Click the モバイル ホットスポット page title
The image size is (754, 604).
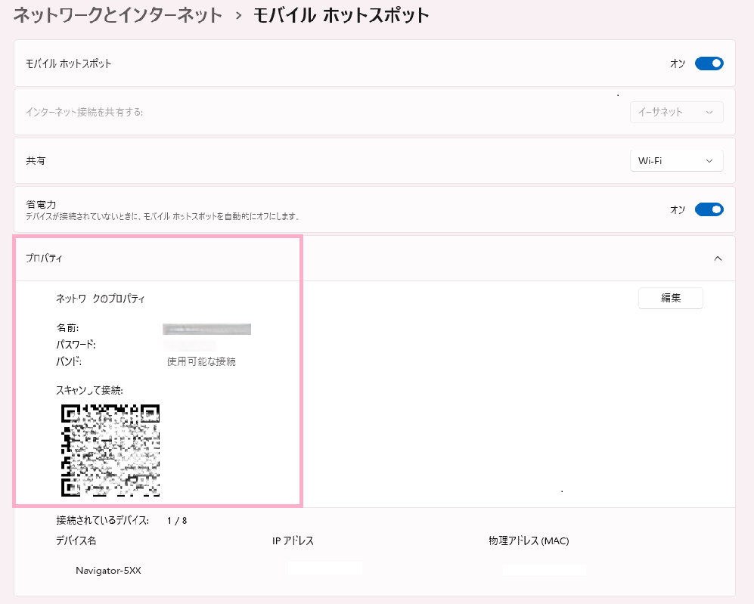(x=341, y=15)
